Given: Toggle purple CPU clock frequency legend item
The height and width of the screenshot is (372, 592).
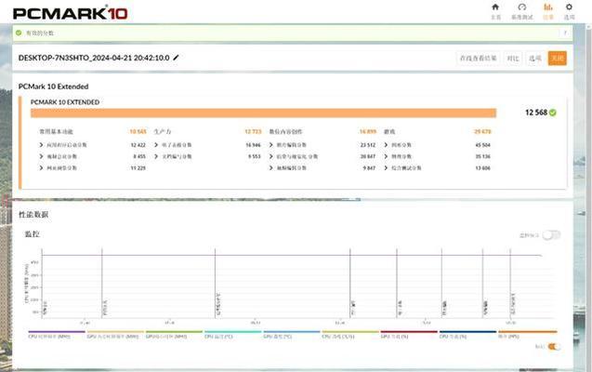Looking at the screenshot, I should pyautogui.click(x=57, y=335).
